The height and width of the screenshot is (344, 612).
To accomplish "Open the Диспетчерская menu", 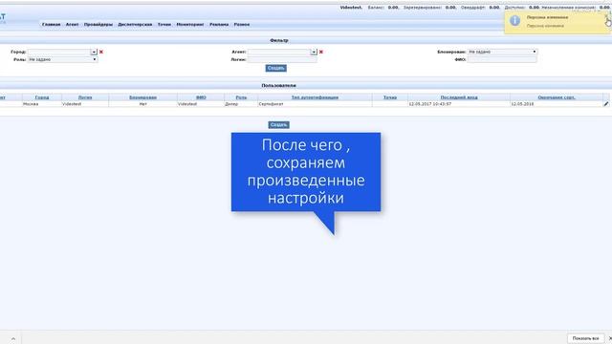I will pos(135,24).
